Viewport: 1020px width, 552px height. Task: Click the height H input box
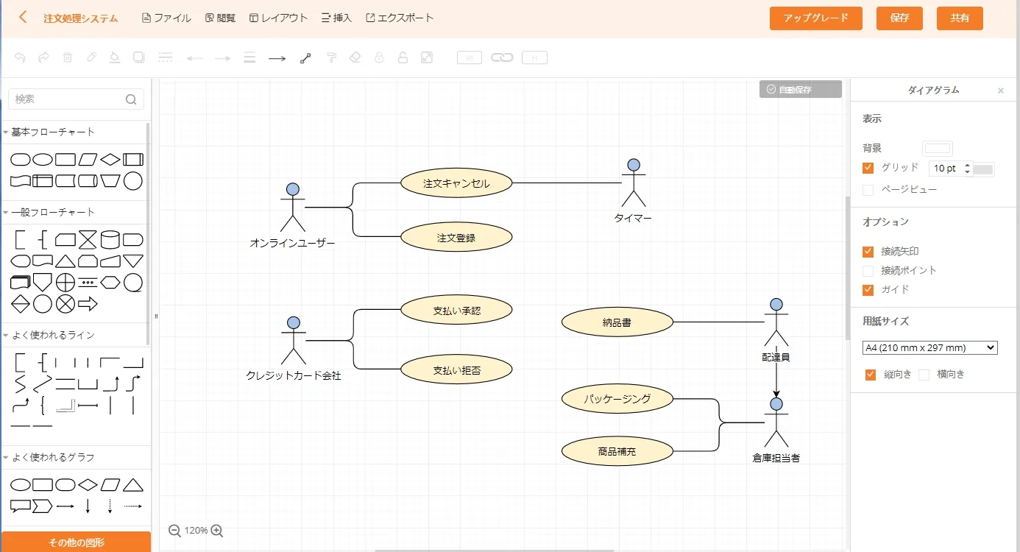(x=534, y=58)
